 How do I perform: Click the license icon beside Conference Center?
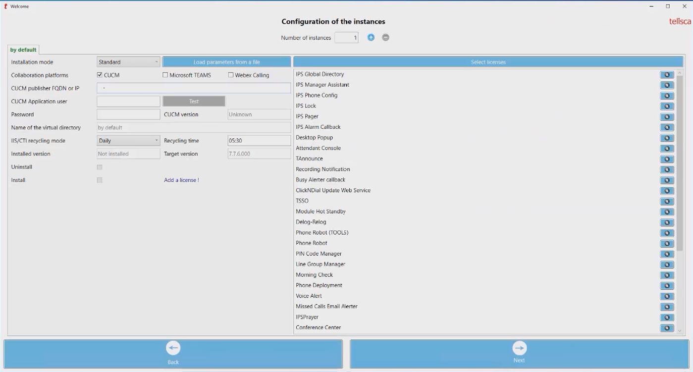click(667, 328)
